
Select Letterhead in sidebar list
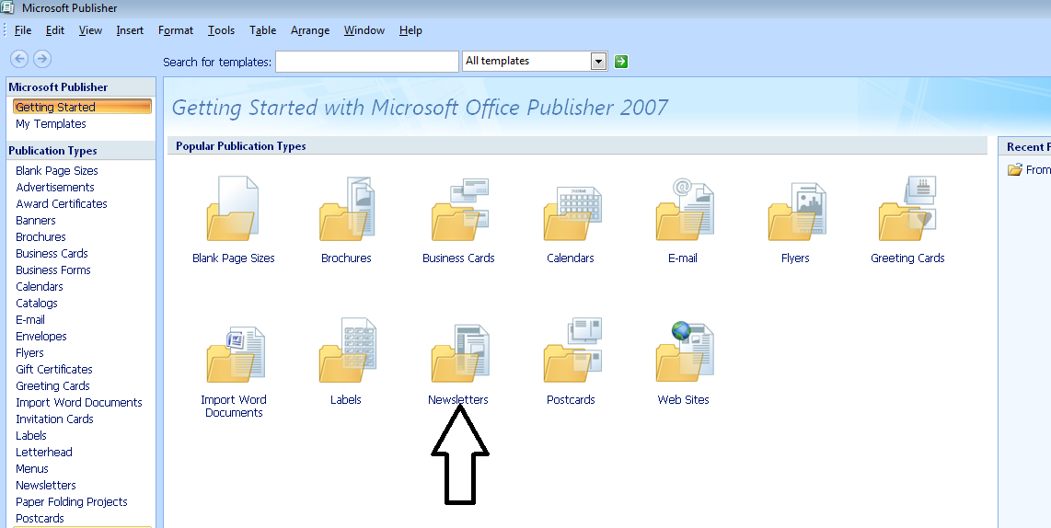click(x=43, y=453)
